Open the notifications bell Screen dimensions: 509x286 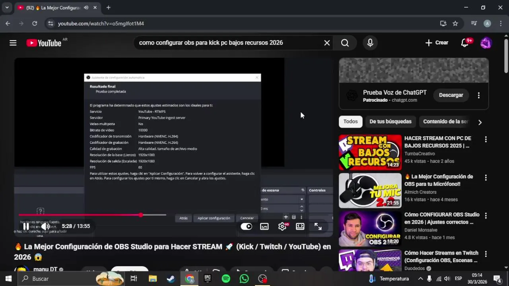(465, 43)
